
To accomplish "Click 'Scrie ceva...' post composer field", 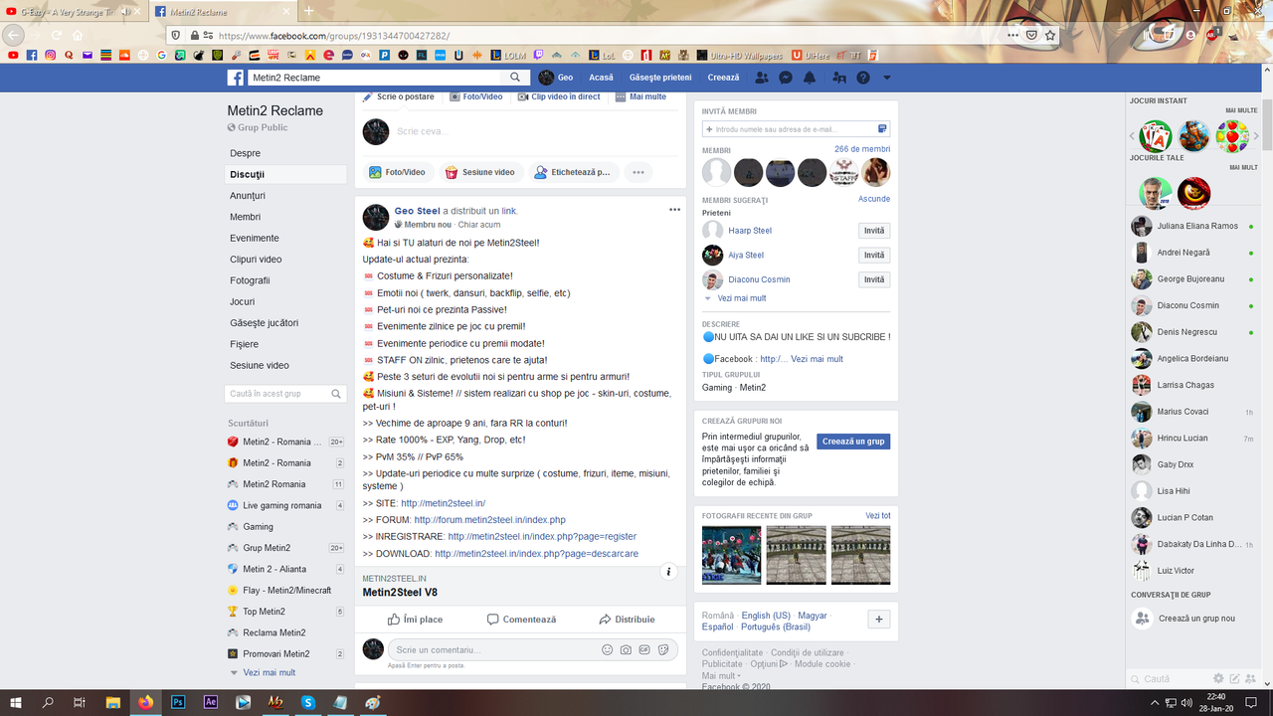I will (423, 131).
